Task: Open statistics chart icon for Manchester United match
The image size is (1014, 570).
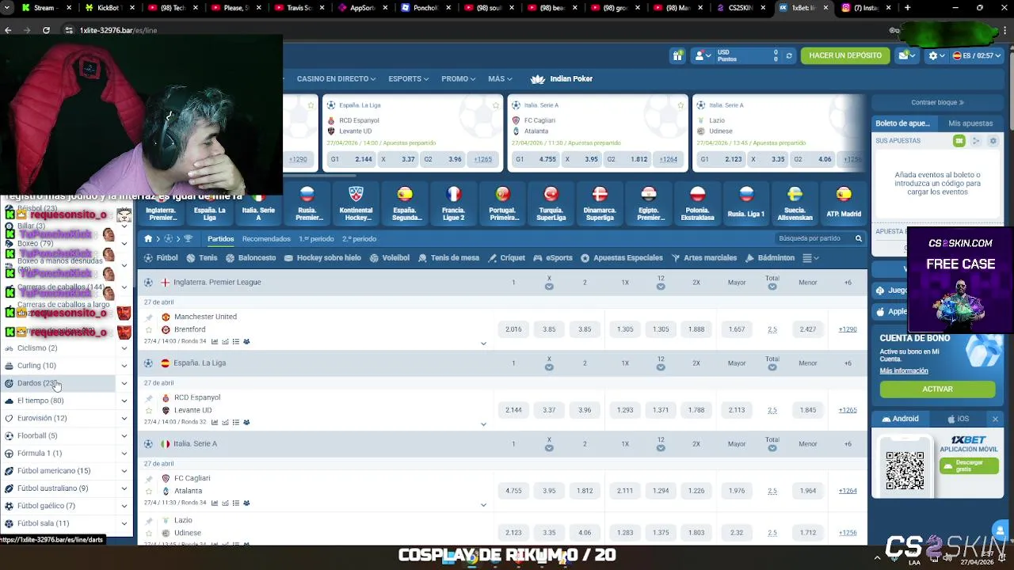Action: tap(215, 341)
